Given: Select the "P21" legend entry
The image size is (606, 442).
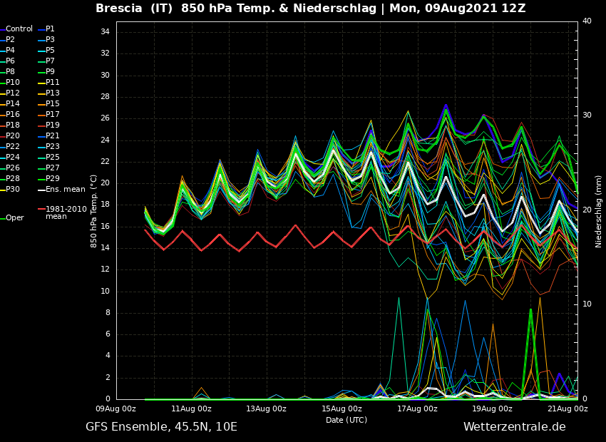Looking at the screenshot, I should (48, 135).
